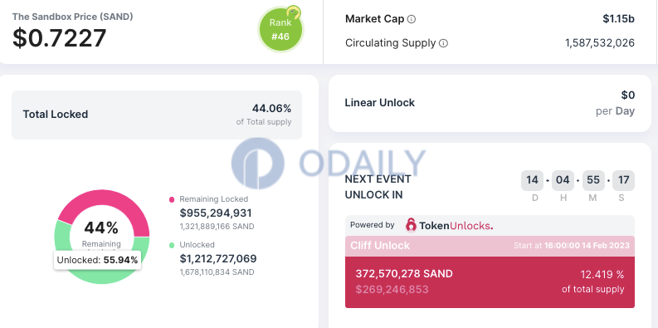Image resolution: width=658 pixels, height=328 pixels.
Task: Click the days countdown box showing 14
Action: coord(532,180)
